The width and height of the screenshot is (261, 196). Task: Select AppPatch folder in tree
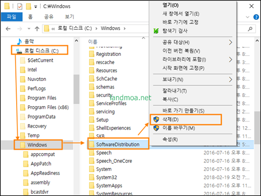(x=41, y=164)
